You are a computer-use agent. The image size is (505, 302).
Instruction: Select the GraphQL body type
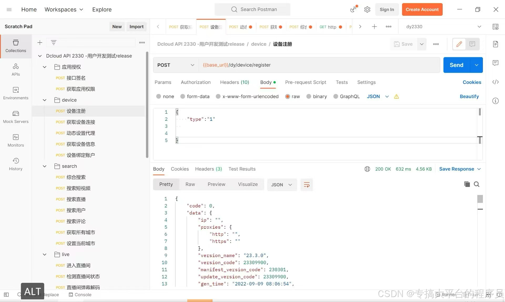click(x=336, y=96)
